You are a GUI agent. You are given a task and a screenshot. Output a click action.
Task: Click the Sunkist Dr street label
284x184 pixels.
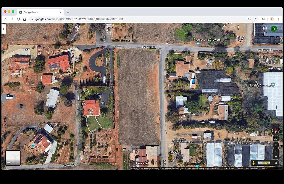(69, 165)
